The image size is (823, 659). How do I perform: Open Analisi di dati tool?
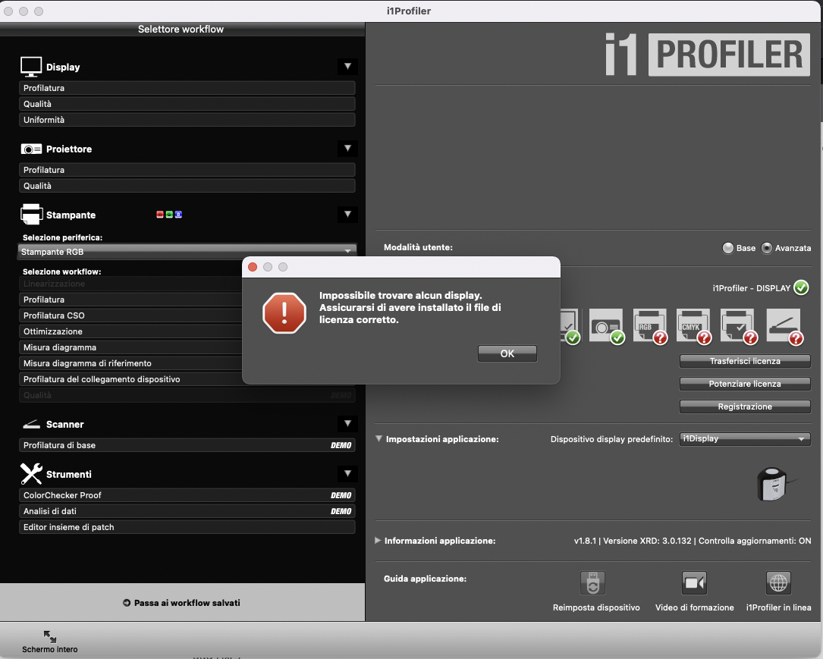(187, 511)
